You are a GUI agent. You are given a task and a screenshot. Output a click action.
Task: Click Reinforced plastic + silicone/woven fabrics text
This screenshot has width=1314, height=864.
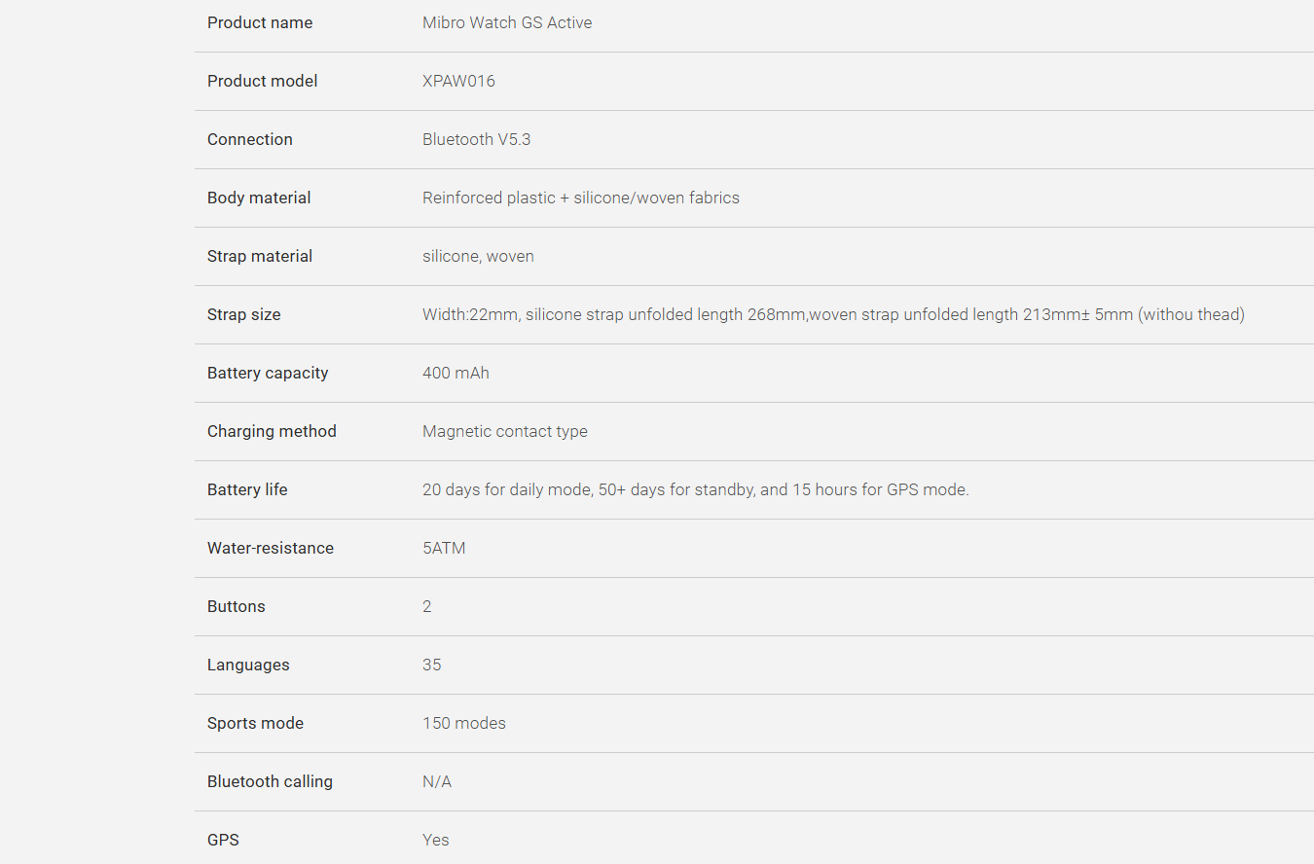(x=581, y=198)
